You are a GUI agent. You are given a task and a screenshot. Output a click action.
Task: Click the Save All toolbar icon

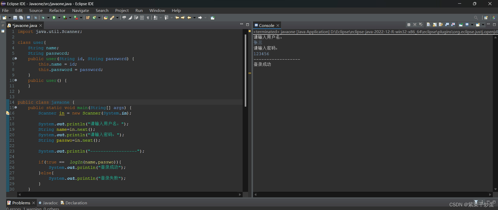[21, 18]
